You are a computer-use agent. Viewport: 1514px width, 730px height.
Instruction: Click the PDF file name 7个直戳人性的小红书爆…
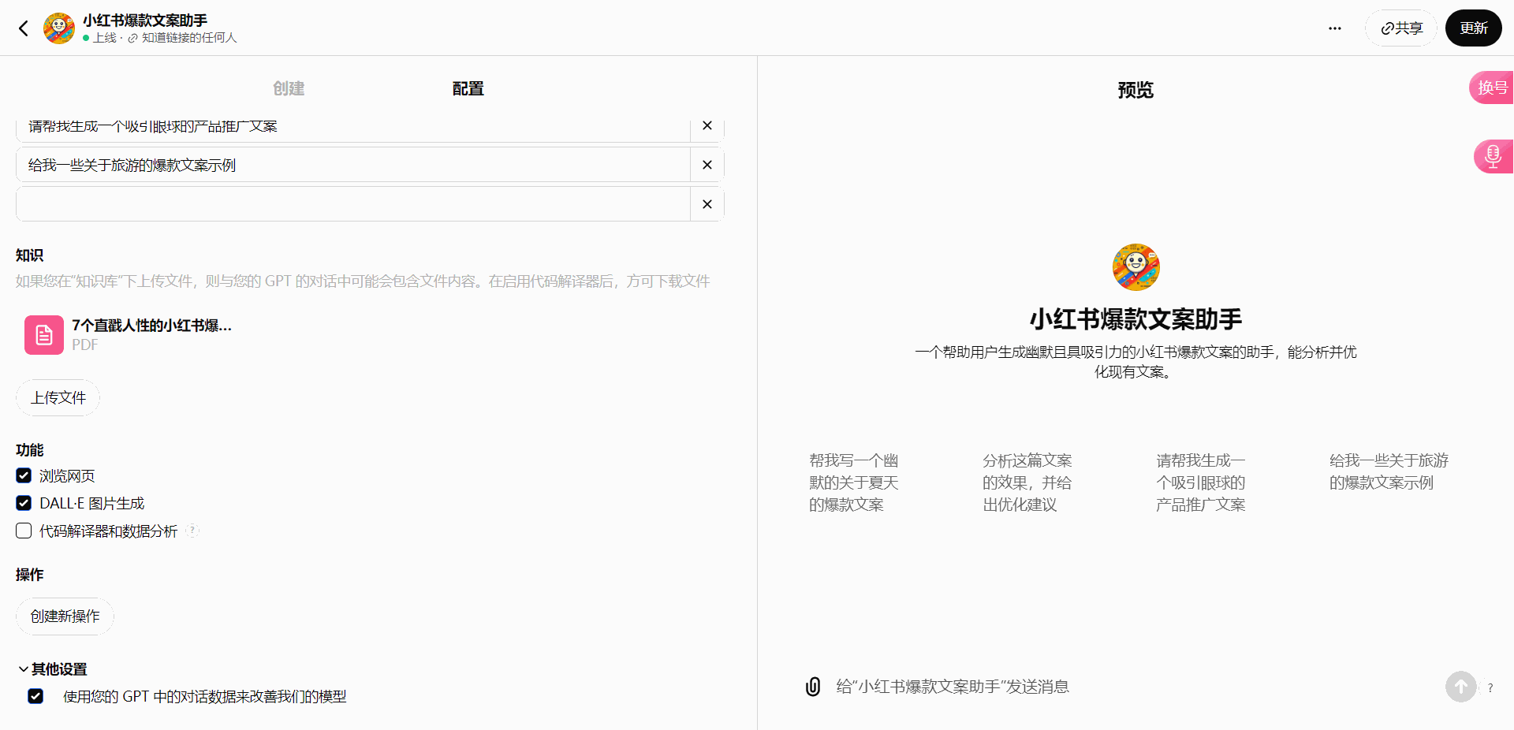[x=151, y=326]
